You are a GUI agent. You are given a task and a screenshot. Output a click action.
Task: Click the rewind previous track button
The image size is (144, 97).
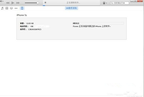(x=8, y=3)
